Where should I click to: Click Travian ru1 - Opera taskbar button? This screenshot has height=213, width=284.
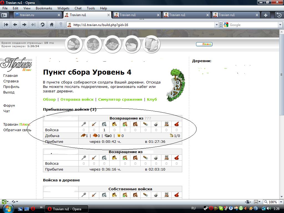click(66, 209)
